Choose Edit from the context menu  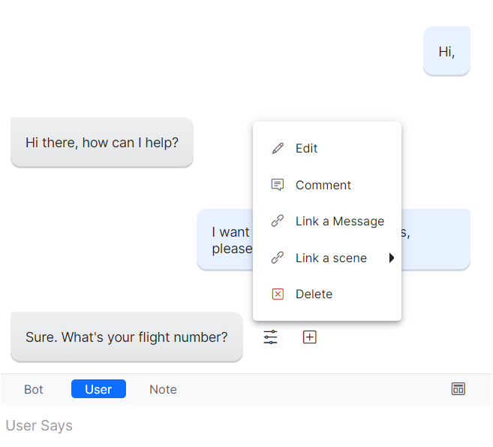[x=306, y=149]
